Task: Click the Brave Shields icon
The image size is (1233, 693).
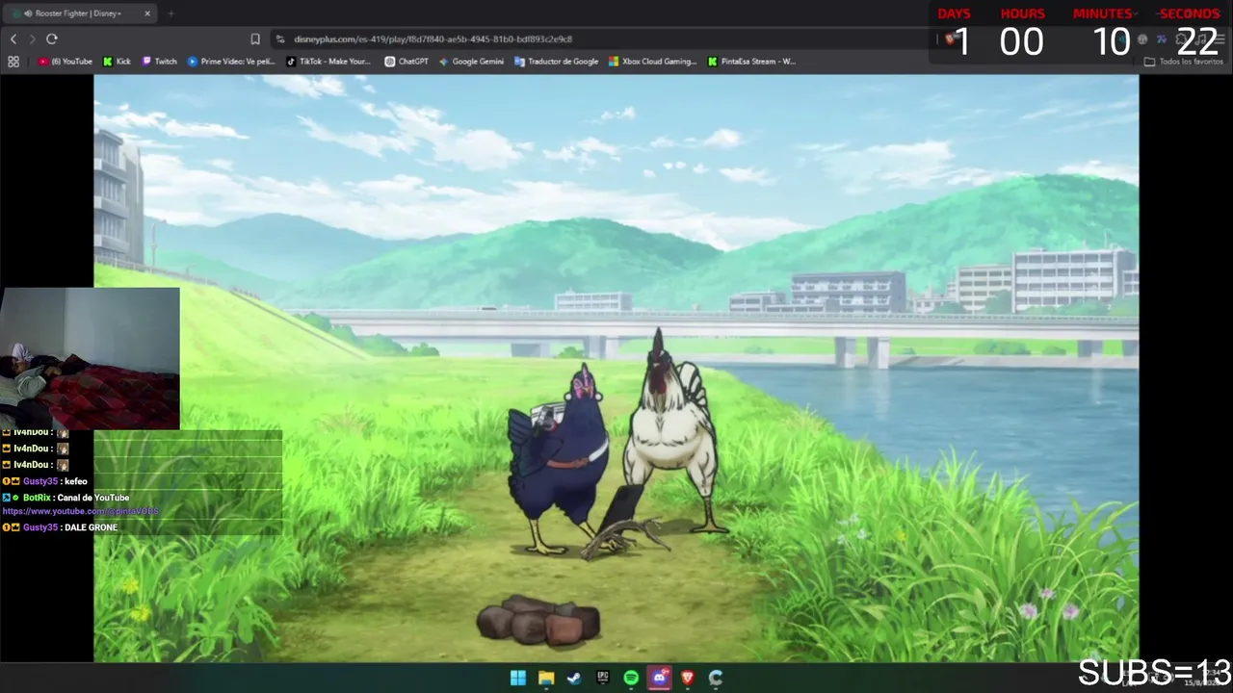Action: pos(951,38)
